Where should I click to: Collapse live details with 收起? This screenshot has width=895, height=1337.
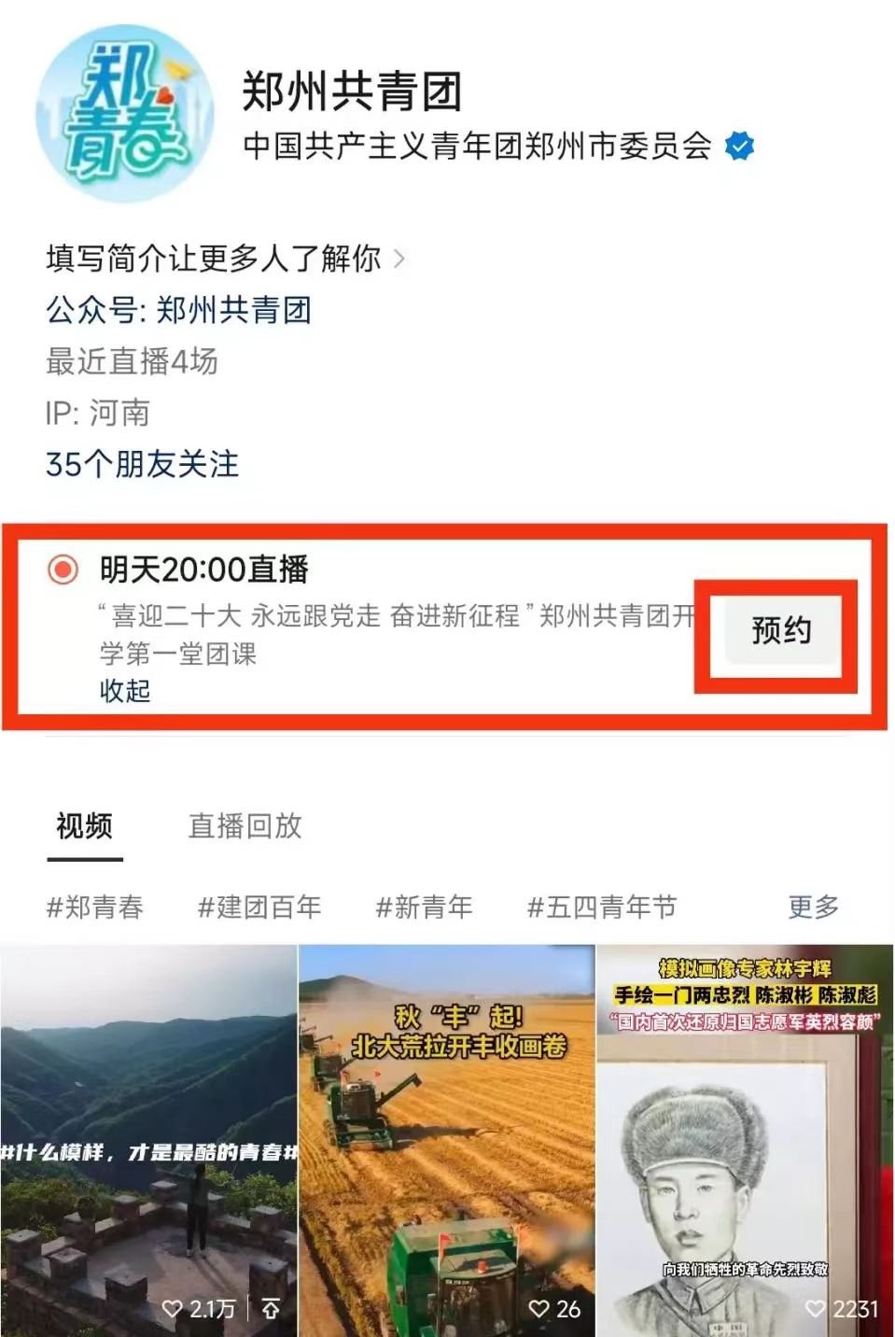coord(125,691)
